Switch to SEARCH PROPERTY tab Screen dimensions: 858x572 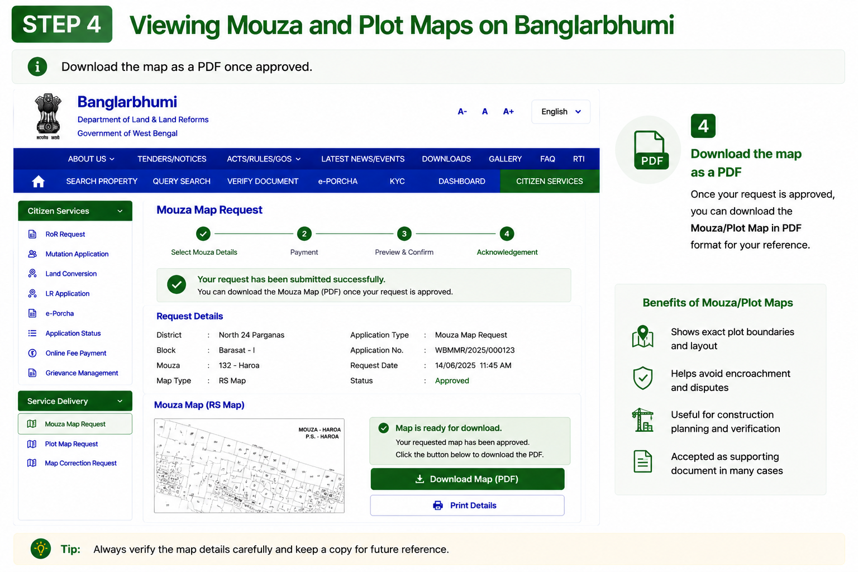coord(102,182)
